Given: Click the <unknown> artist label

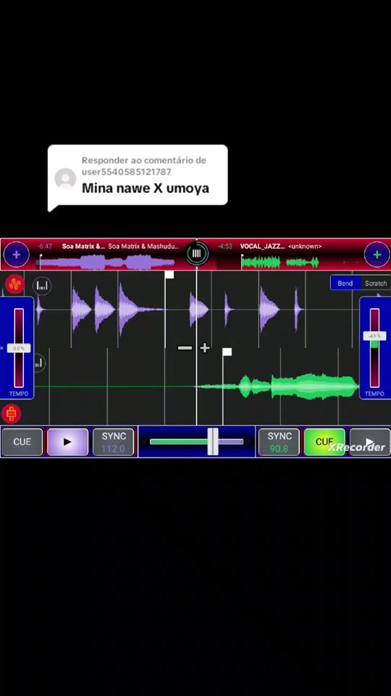Looking at the screenshot, I should coord(305,246).
